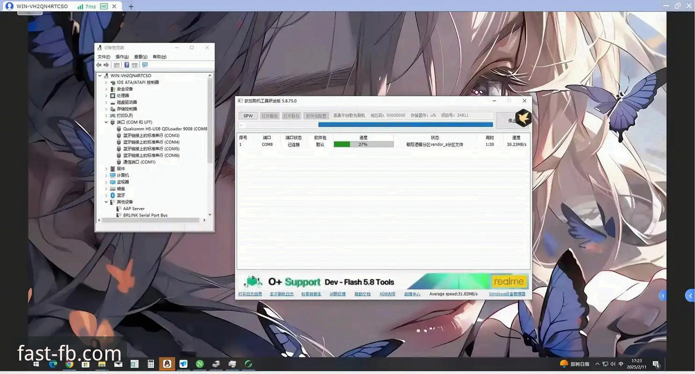Click the COM8 port cell
695x374 pixels.
tap(267, 144)
